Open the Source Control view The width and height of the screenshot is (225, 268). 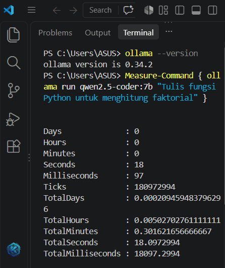click(14, 91)
